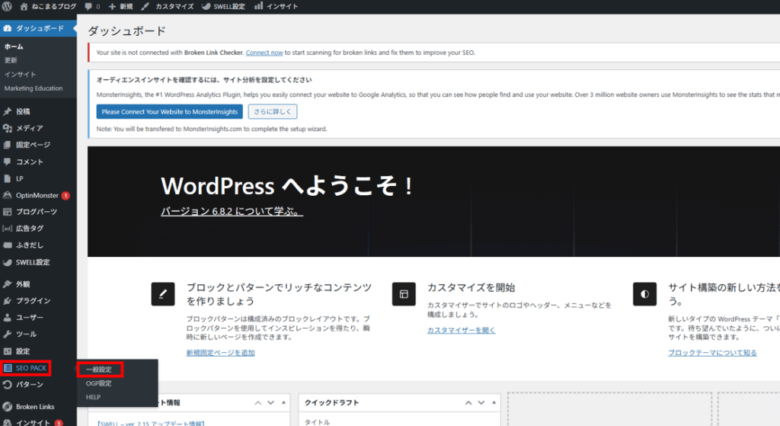This screenshot has height=426, width=780.
Task: Open 一般設定 in SEO PACK submenu
Action: [98, 370]
